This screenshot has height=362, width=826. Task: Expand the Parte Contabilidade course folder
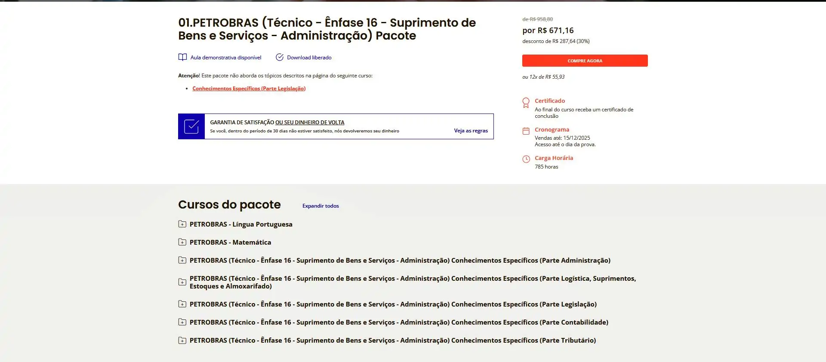(x=182, y=322)
